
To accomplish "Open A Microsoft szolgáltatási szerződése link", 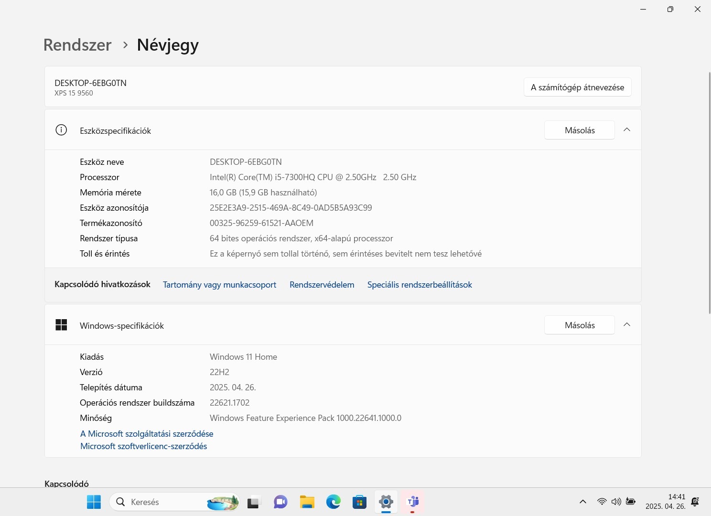I will (147, 434).
